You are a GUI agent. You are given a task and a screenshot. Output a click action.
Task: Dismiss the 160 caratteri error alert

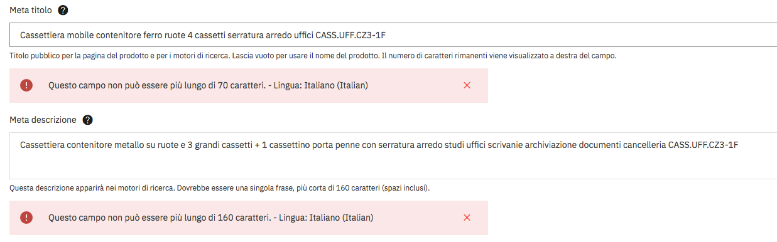pyautogui.click(x=467, y=218)
